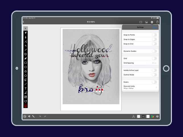Screen dimensions: 183x137
Task: Select the Rotate tool
Action: tap(26, 101)
